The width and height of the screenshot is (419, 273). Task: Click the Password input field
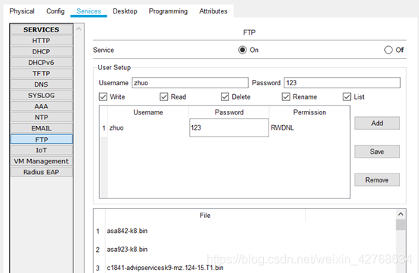343,82
